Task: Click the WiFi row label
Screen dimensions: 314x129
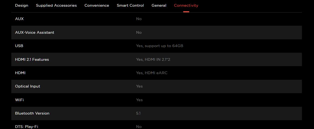Action: coord(19,100)
